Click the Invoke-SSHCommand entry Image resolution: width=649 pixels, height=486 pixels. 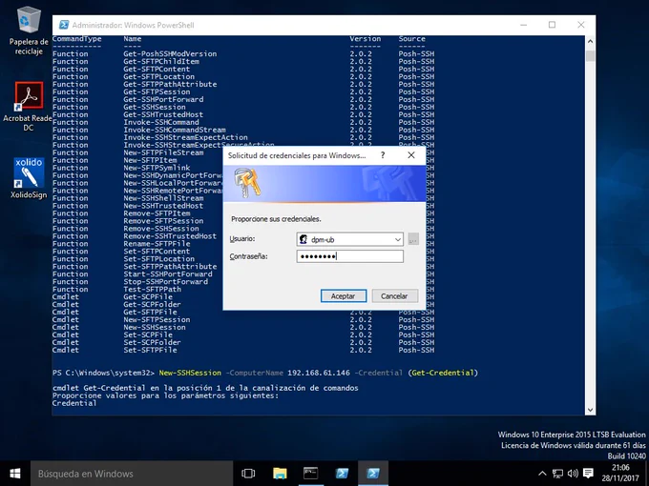(x=161, y=122)
